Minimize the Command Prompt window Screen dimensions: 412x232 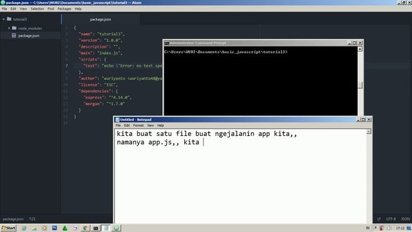350,43
